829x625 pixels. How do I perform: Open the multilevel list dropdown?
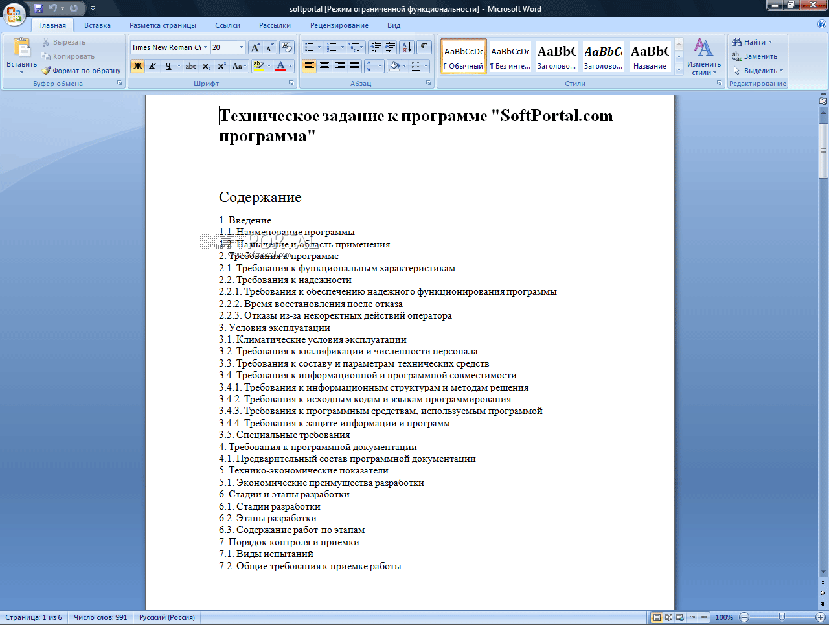coord(356,47)
